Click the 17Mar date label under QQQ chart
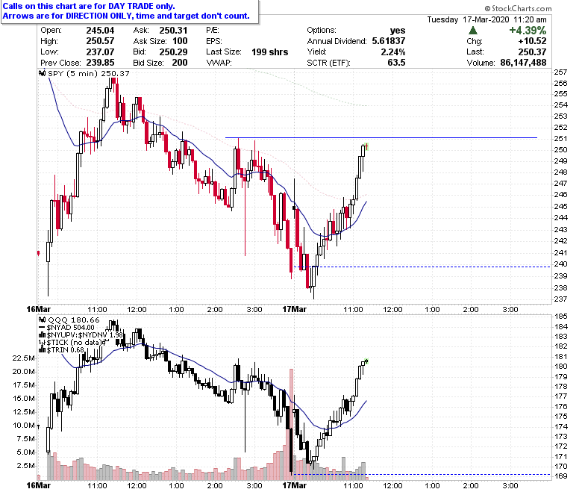The width and height of the screenshot is (582, 492). (294, 485)
